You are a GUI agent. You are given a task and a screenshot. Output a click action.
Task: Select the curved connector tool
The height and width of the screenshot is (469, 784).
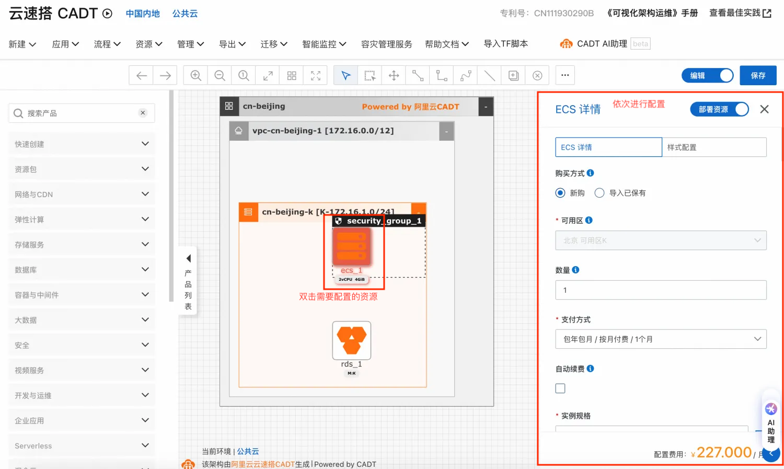(466, 76)
